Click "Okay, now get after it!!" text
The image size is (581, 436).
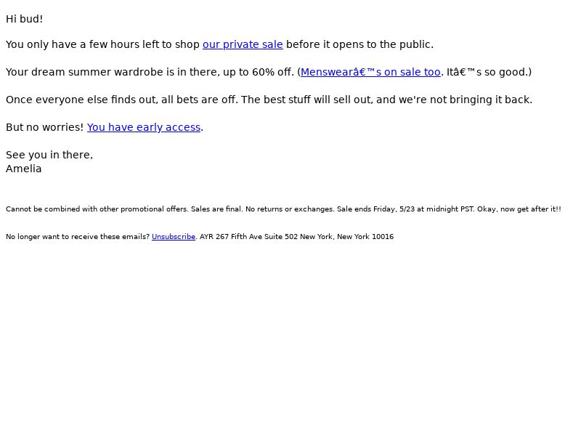coord(519,209)
